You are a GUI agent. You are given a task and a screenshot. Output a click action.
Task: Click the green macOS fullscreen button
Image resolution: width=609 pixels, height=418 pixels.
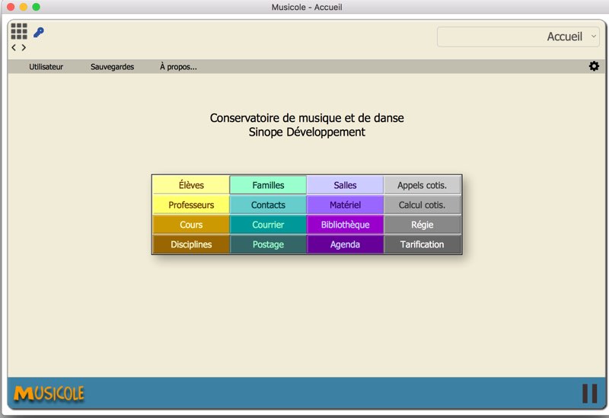pos(36,7)
